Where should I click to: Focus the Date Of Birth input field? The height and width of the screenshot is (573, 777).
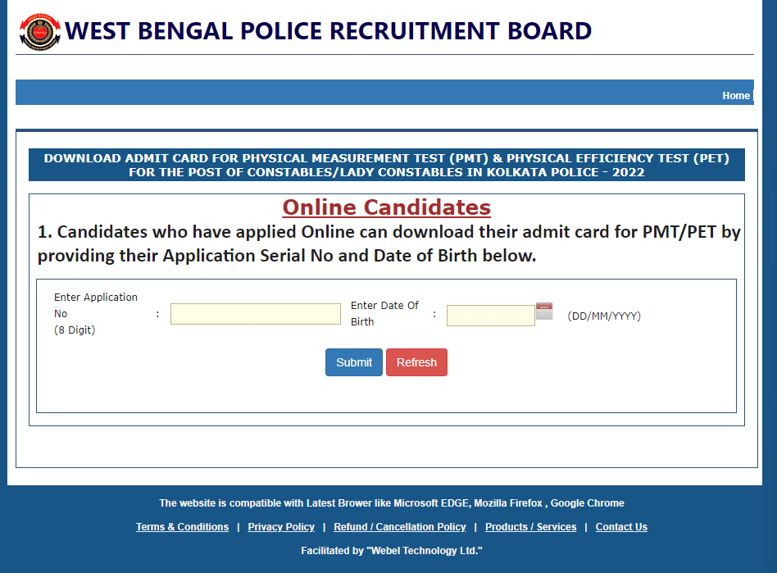point(490,316)
